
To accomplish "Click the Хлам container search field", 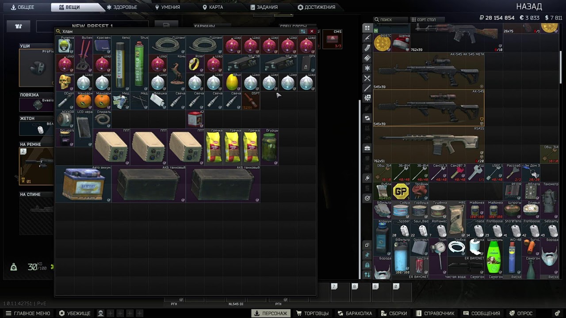I will [x=177, y=31].
